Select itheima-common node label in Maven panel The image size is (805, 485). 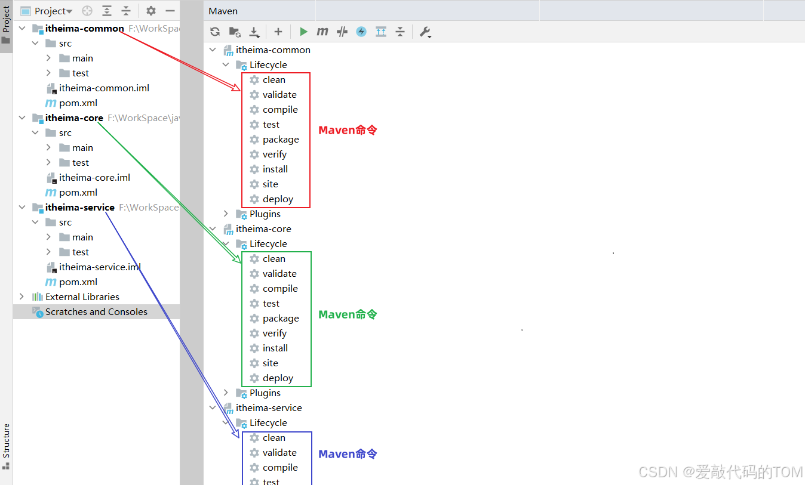pyautogui.click(x=273, y=50)
